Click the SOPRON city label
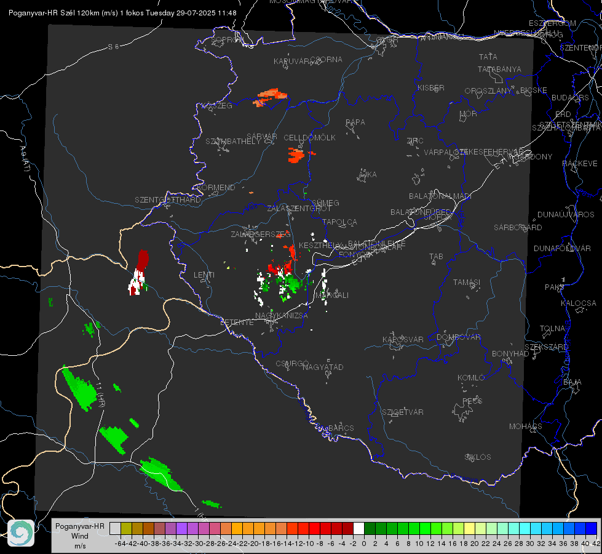The width and height of the screenshot is (602, 554). tap(228, 39)
